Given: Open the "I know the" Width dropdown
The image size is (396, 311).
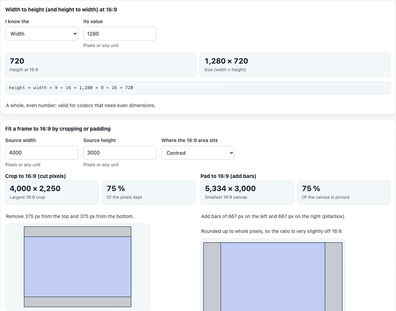Looking at the screenshot, I should click(x=42, y=34).
